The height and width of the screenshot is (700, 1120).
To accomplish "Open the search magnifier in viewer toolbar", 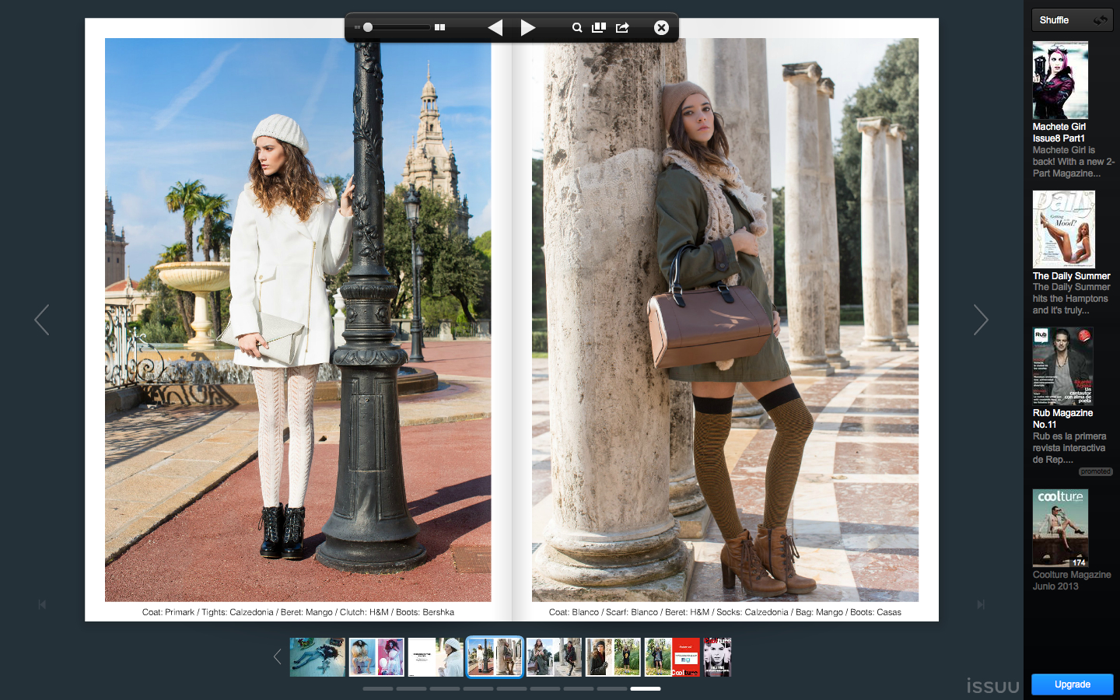I will pyautogui.click(x=577, y=27).
